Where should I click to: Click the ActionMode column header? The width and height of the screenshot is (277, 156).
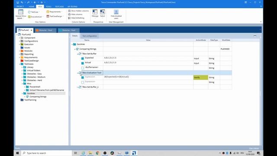click(x=201, y=40)
